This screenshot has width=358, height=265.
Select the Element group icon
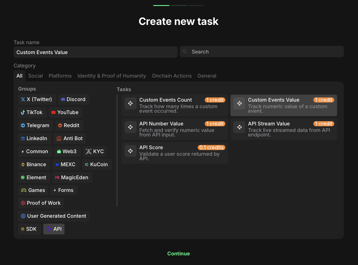pos(23,178)
